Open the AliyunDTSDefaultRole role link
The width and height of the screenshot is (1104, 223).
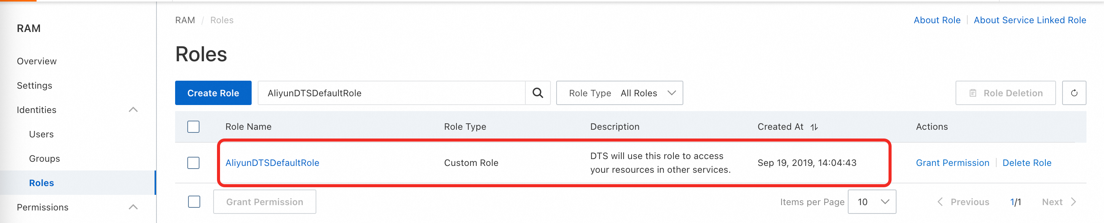coord(272,162)
